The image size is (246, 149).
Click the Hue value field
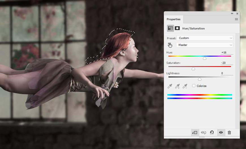(x=226, y=52)
